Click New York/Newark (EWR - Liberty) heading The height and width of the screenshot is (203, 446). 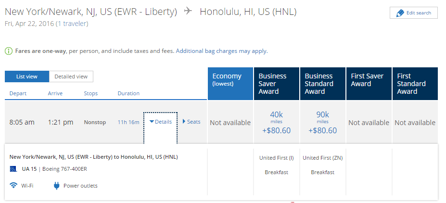pos(91,12)
